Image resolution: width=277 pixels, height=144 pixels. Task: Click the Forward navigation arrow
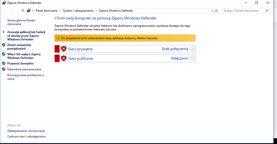tap(12, 11)
